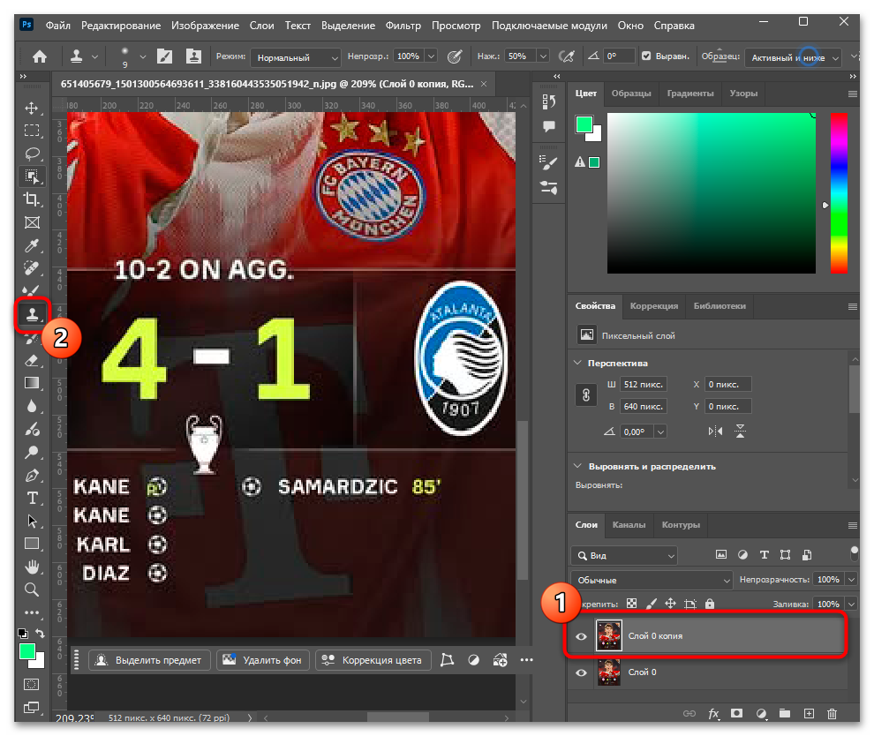Hide the Слой 0 копия layer
The height and width of the screenshot is (736, 874).
click(x=582, y=636)
